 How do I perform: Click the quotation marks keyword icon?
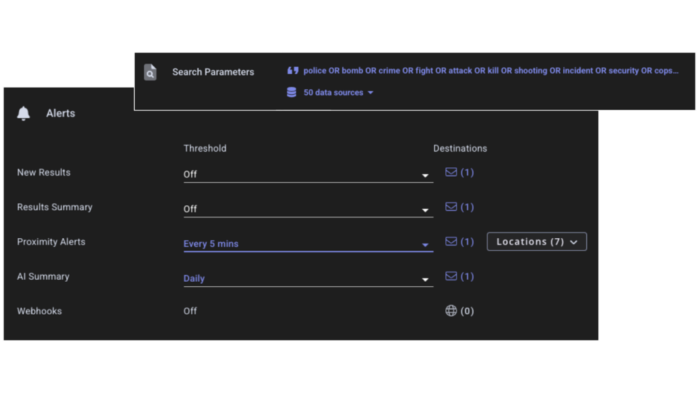[293, 71]
